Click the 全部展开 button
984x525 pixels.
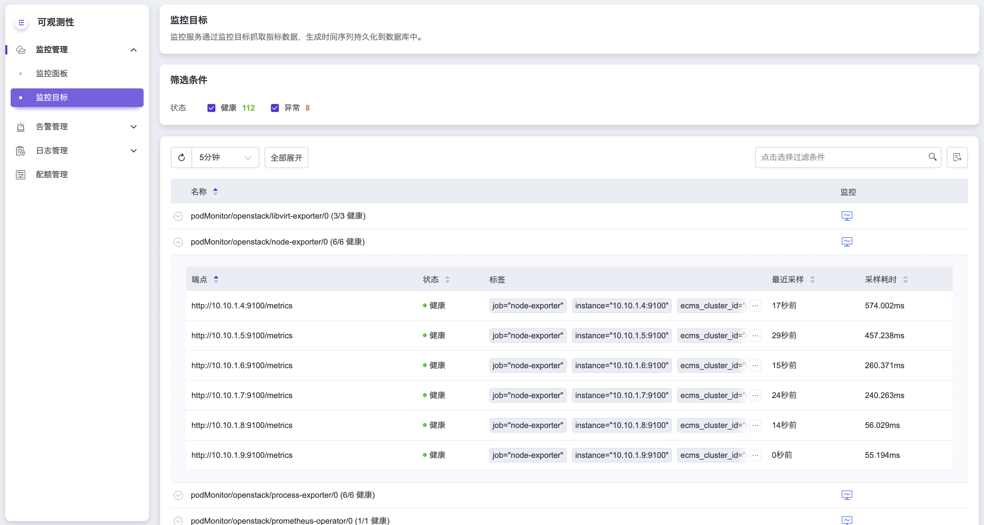coord(286,157)
